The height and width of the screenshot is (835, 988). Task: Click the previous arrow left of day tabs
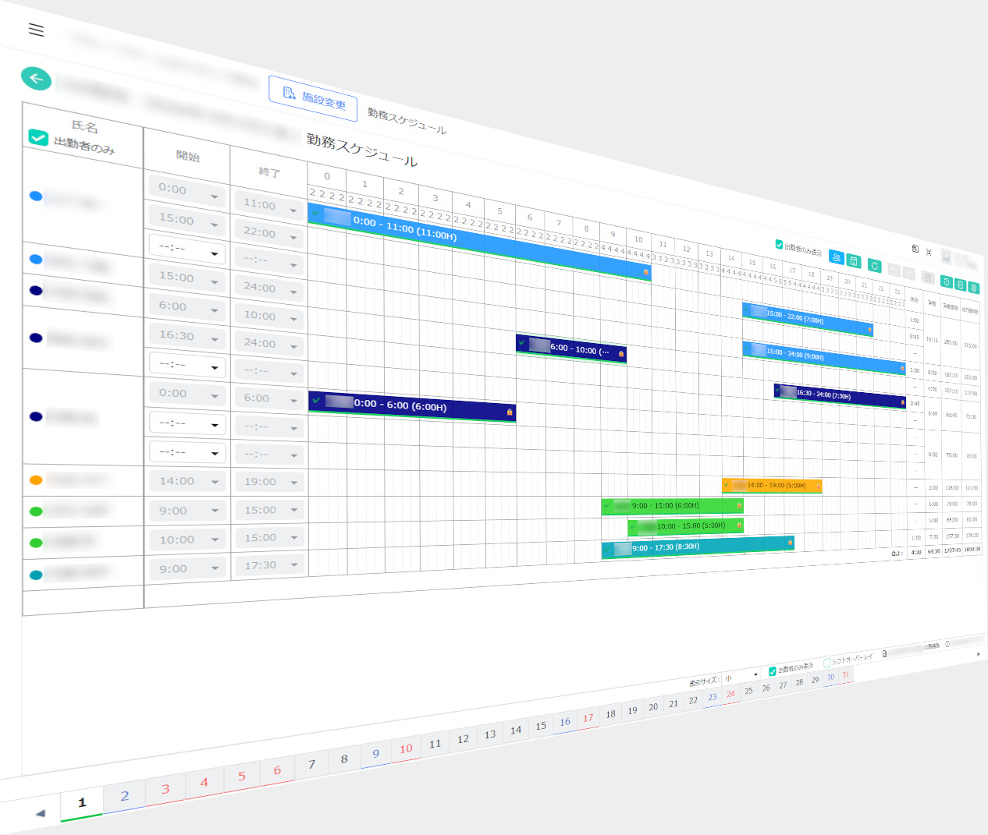[40, 813]
